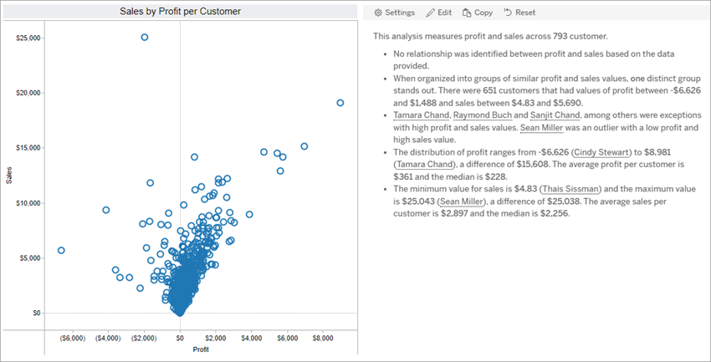Select the highest sales data point near $25,000
The height and width of the screenshot is (362, 711).
click(145, 38)
